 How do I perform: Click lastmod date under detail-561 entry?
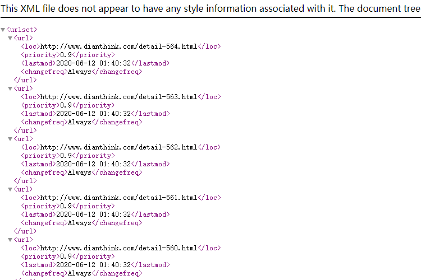[x=93, y=214]
